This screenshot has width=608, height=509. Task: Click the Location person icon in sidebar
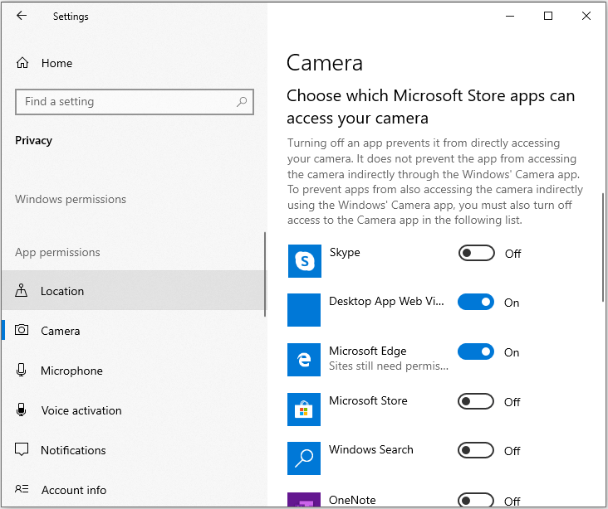[x=22, y=290]
